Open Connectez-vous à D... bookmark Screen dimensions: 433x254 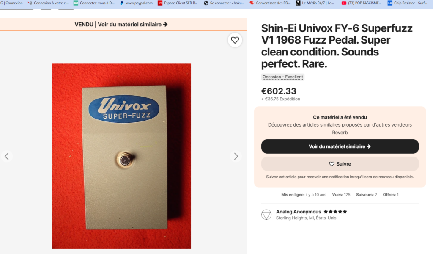pyautogui.click(x=94, y=3)
